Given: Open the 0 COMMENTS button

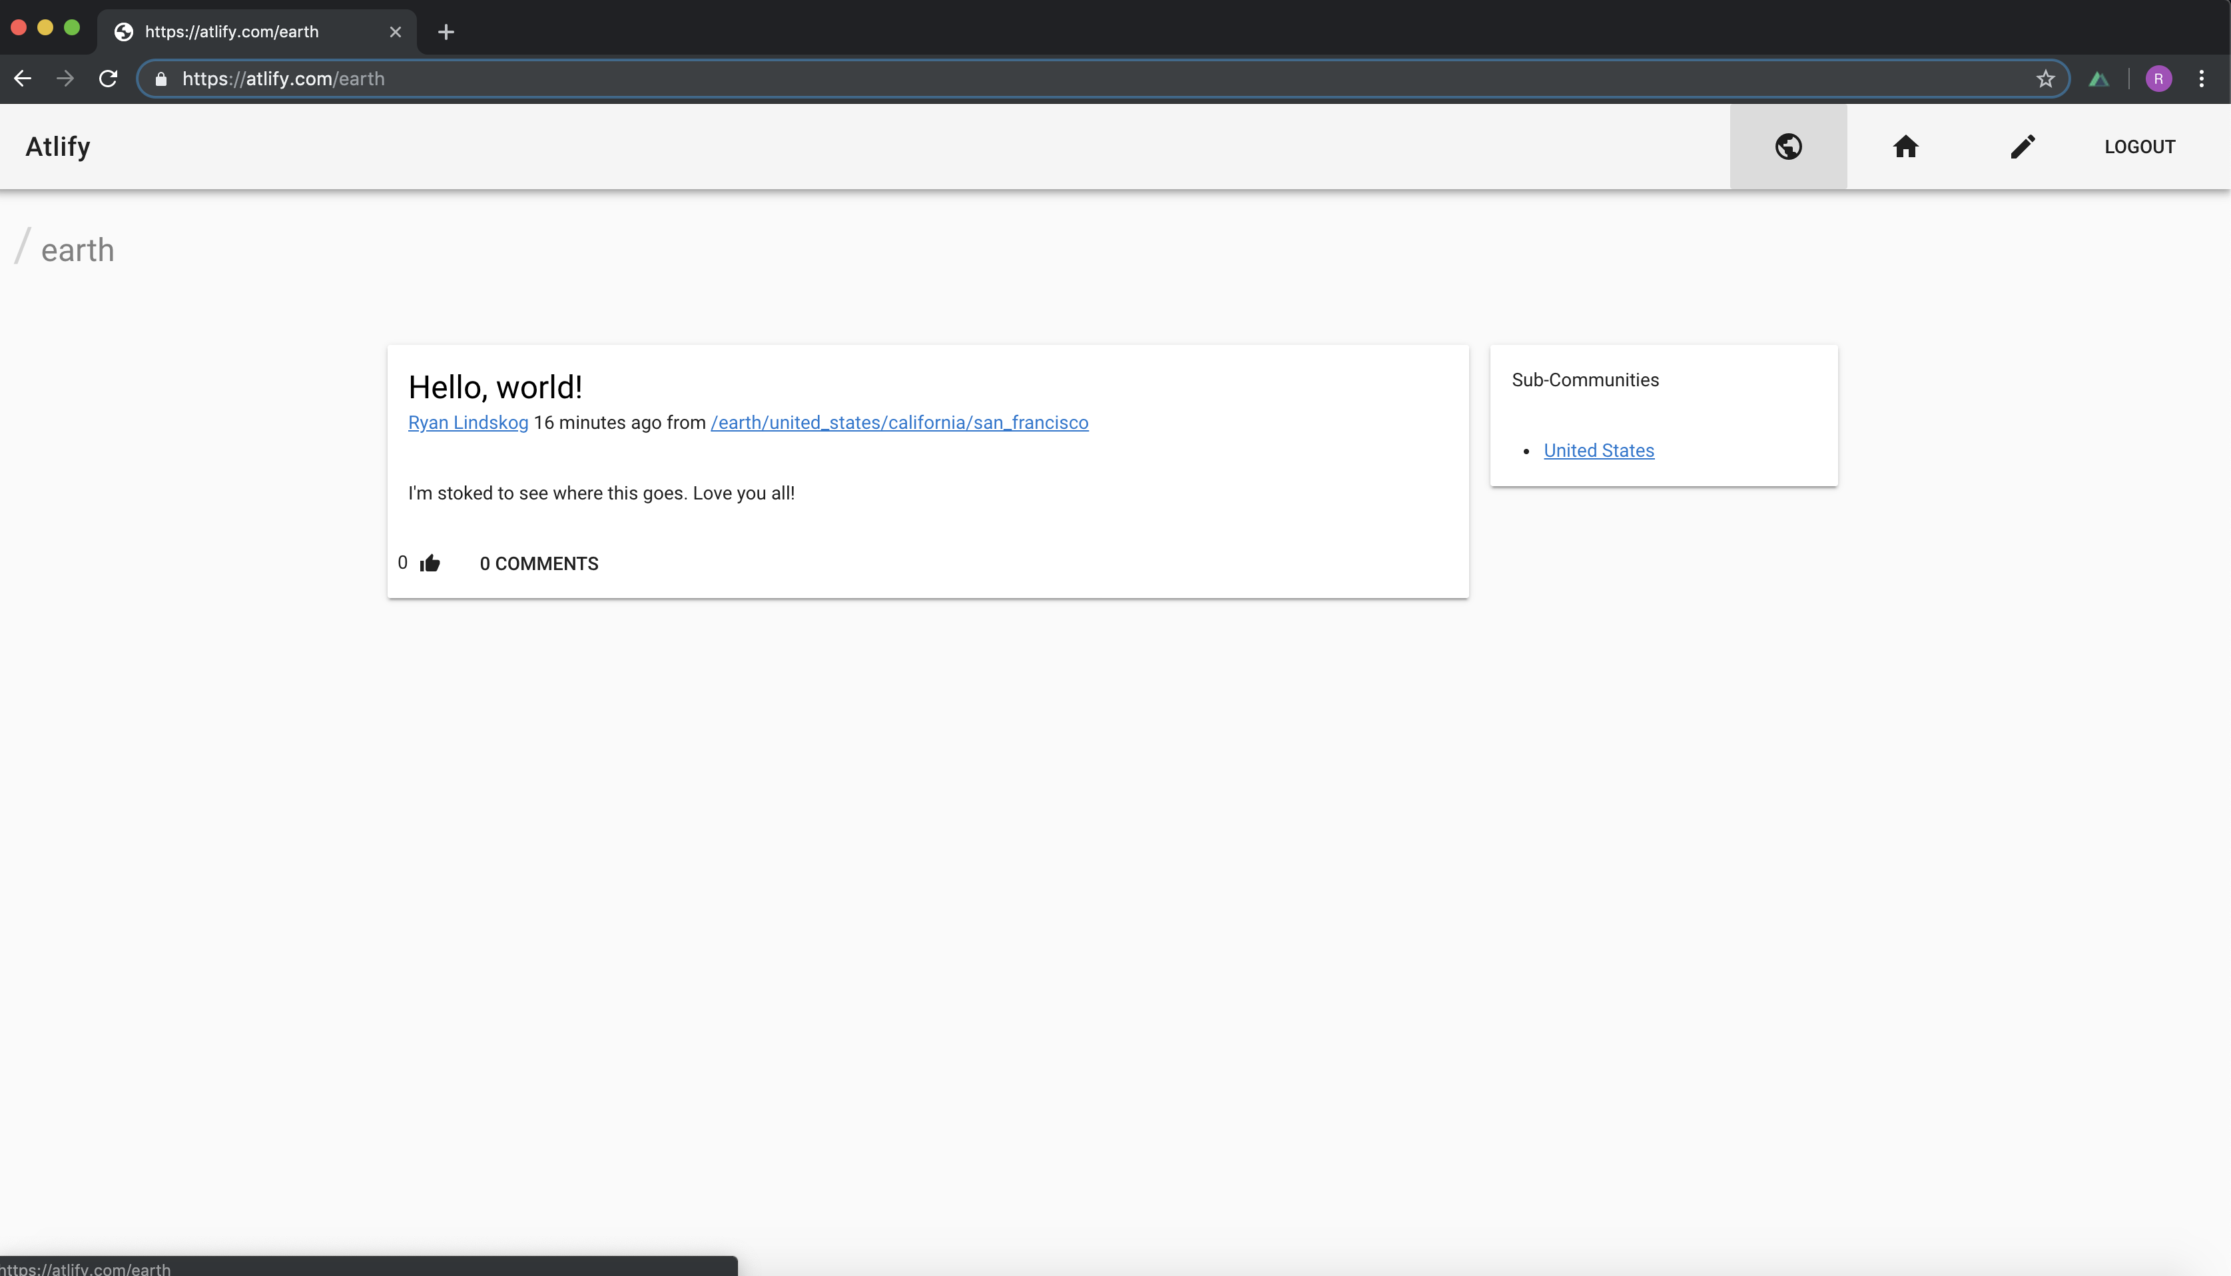Looking at the screenshot, I should pos(539,563).
